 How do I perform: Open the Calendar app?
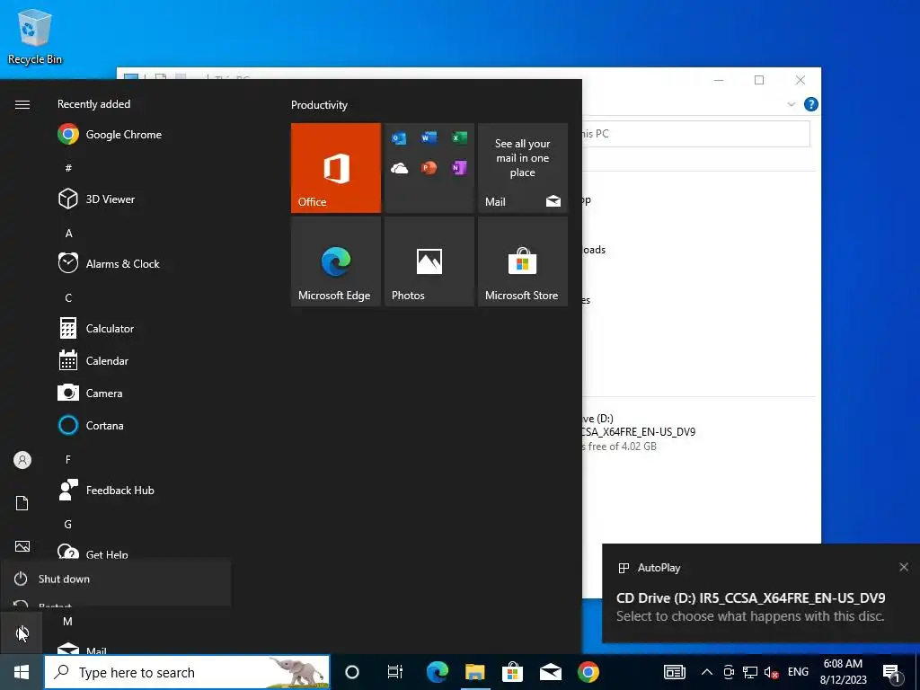[x=93, y=361]
